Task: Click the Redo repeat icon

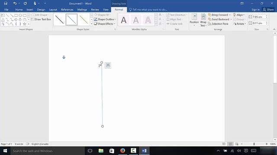Action: point(25,3)
